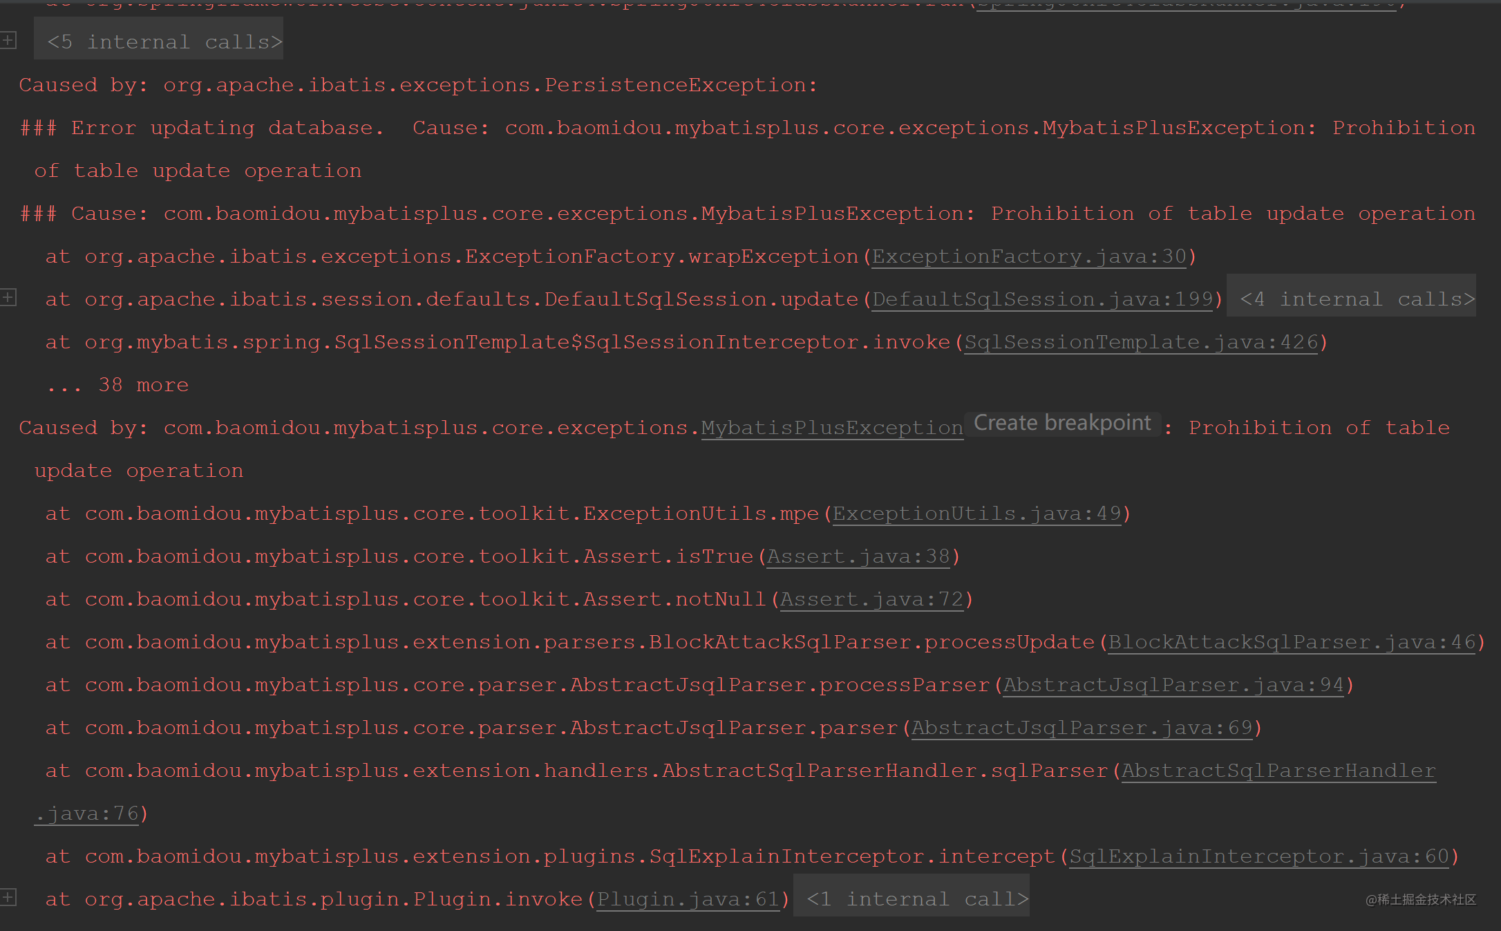Open the Plugin.java:61 link
The height and width of the screenshot is (931, 1501).
point(688,899)
